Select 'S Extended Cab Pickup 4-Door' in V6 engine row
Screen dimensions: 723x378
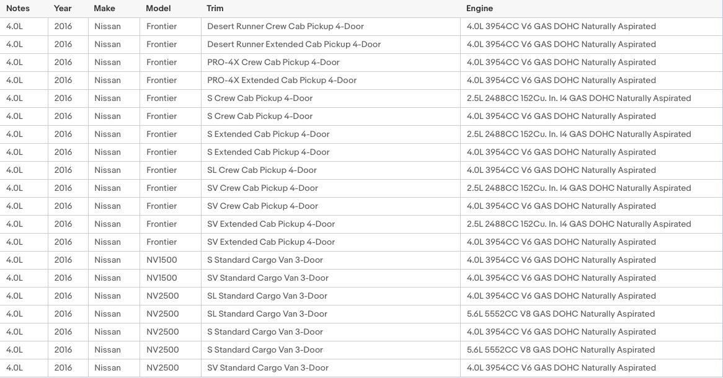pos(268,152)
